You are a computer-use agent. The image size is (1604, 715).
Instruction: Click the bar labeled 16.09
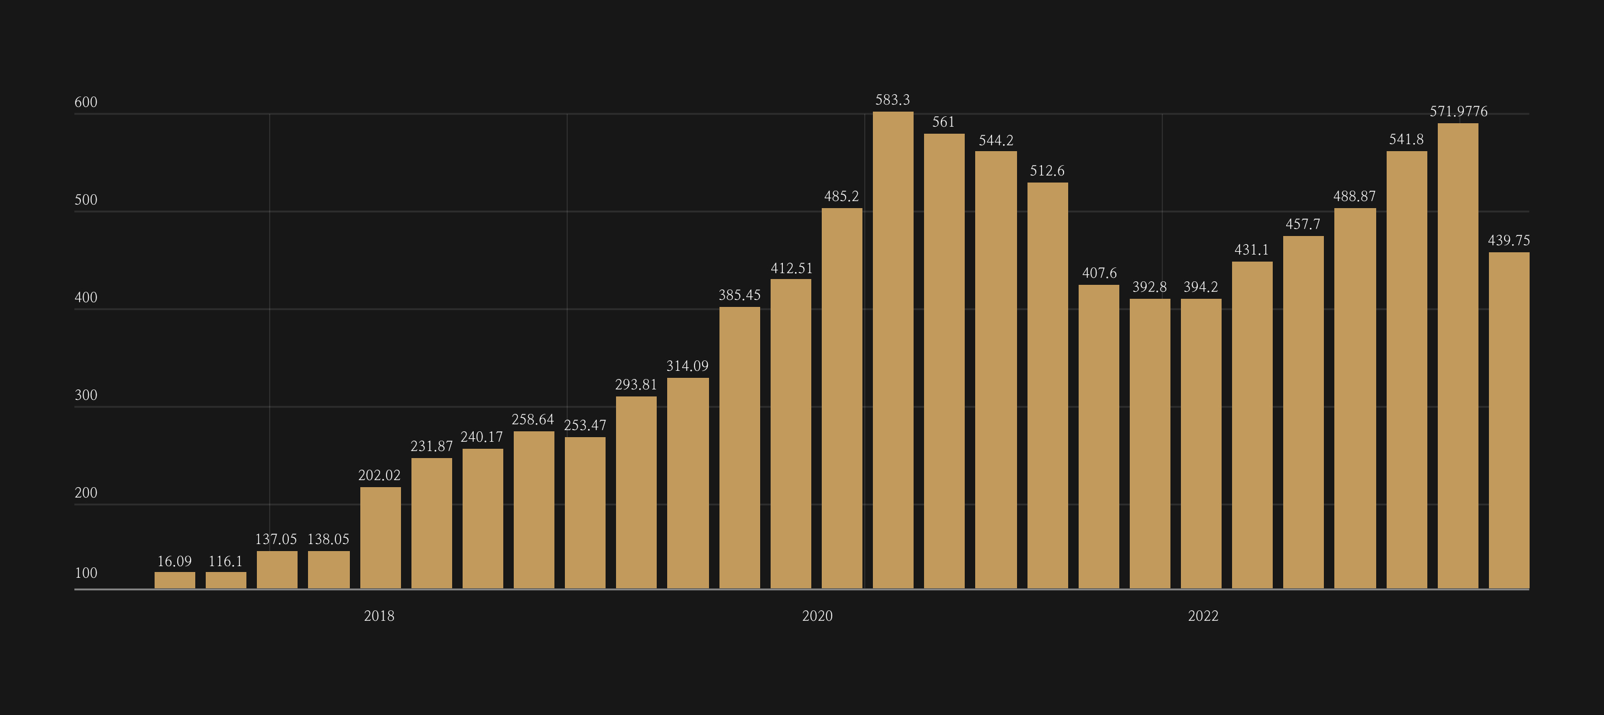[175, 580]
